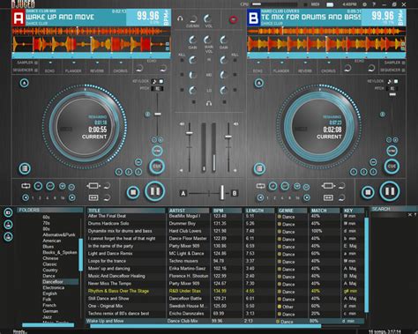Eject the track from deck B
Viewport: 418px width, 334px height.
(x=259, y=83)
